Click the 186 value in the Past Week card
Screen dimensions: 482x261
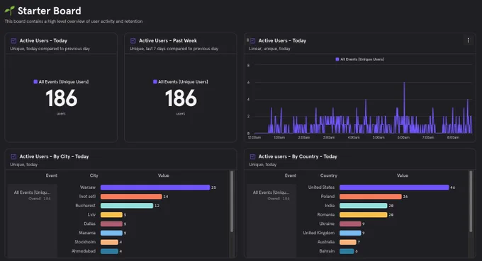181,98
